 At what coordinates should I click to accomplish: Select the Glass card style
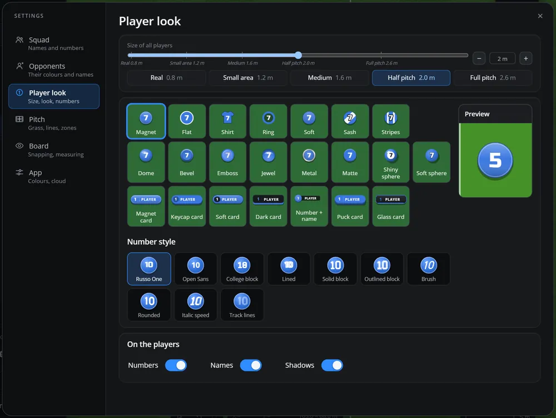pyautogui.click(x=390, y=206)
